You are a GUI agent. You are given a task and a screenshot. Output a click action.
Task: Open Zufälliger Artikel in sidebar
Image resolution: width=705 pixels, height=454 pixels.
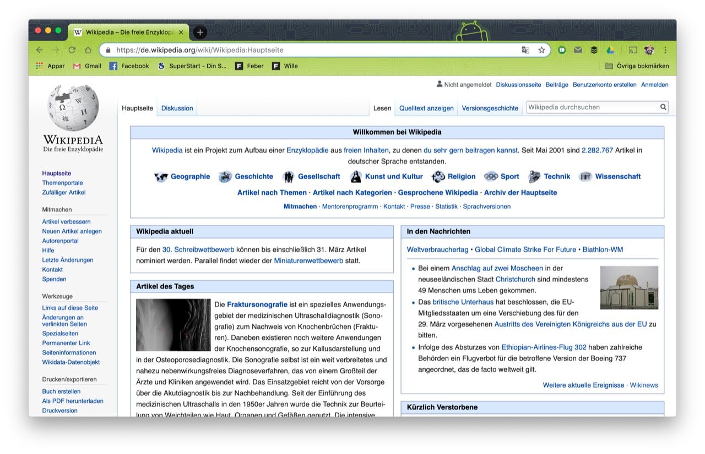[64, 192]
